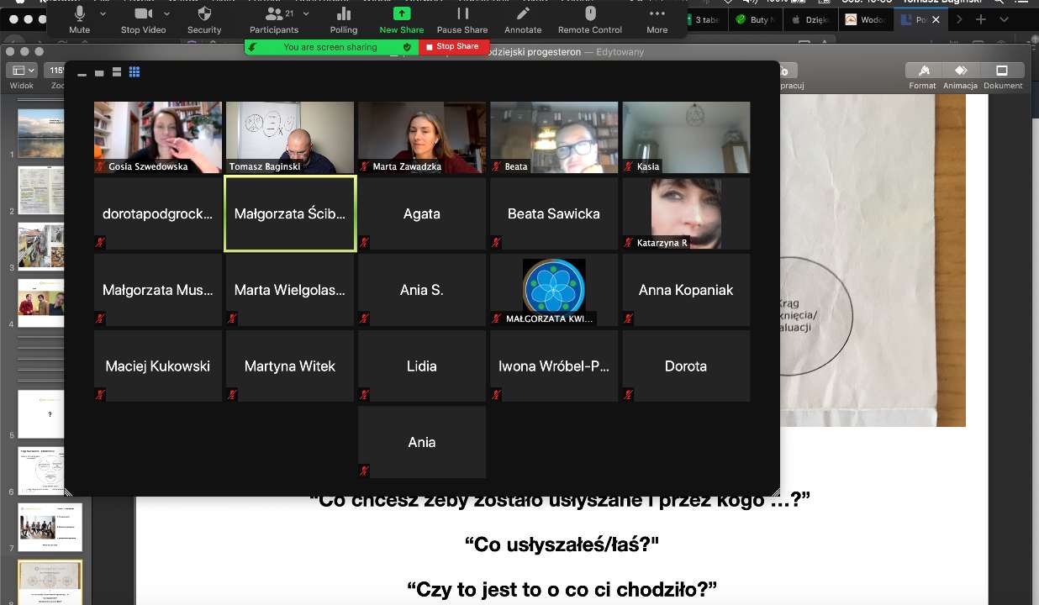Open the Participants panel

point(274,18)
